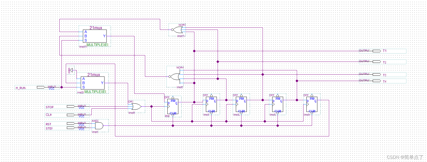Viewport: 427px width, 162px height.
Task: Select the DFF flip-flop driving output T2
Action: pos(211,104)
